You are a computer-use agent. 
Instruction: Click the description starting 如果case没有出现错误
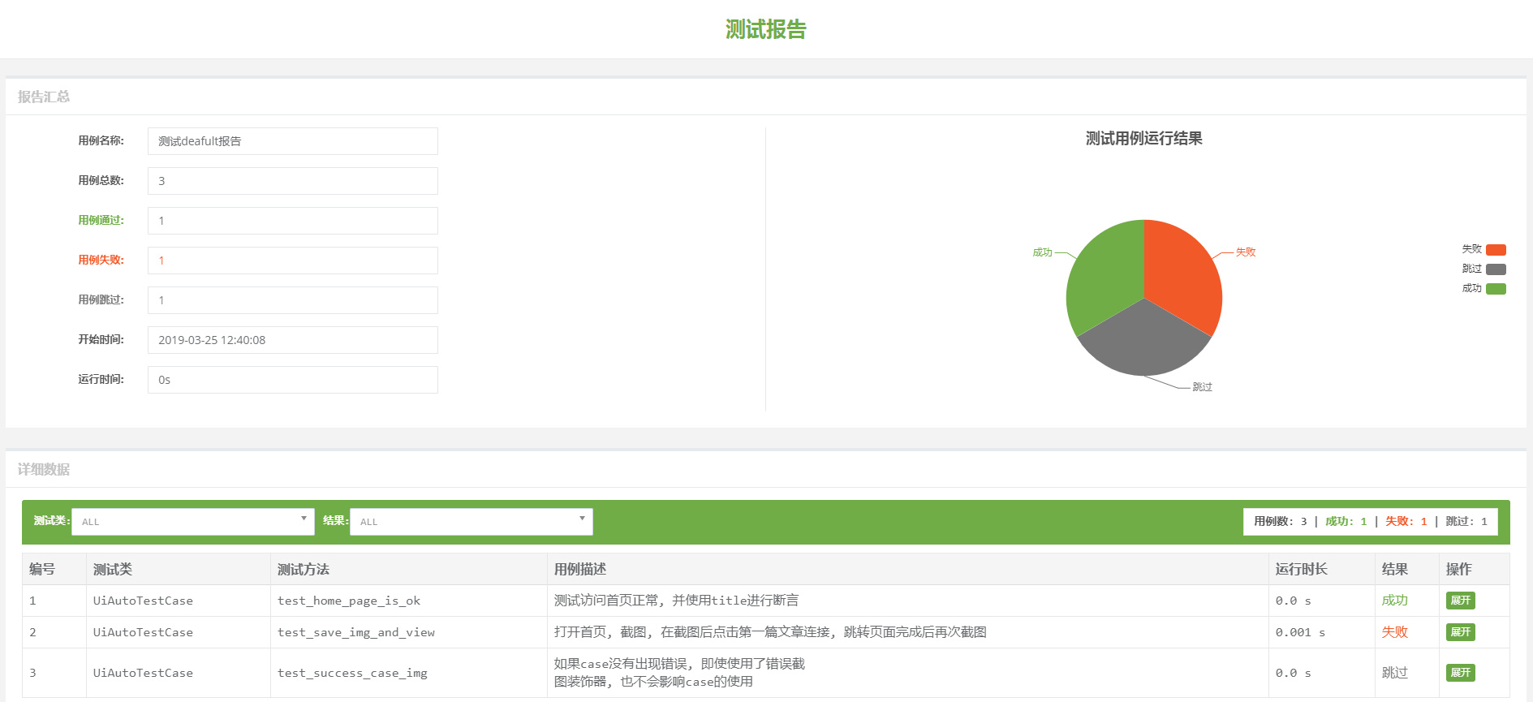tap(680, 673)
